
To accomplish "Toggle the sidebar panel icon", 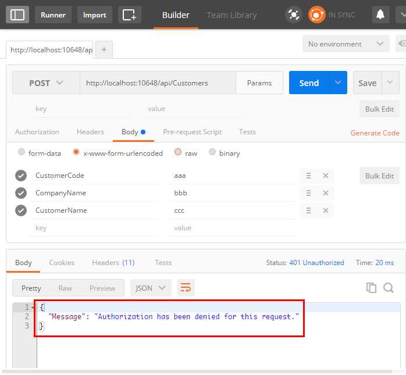I will tap(17, 15).
